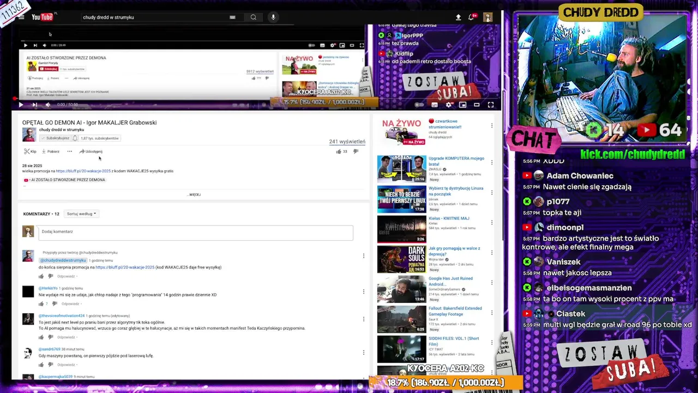The image size is (698, 393).
Task: Open notifications bell showing 9+
Action: (472, 17)
